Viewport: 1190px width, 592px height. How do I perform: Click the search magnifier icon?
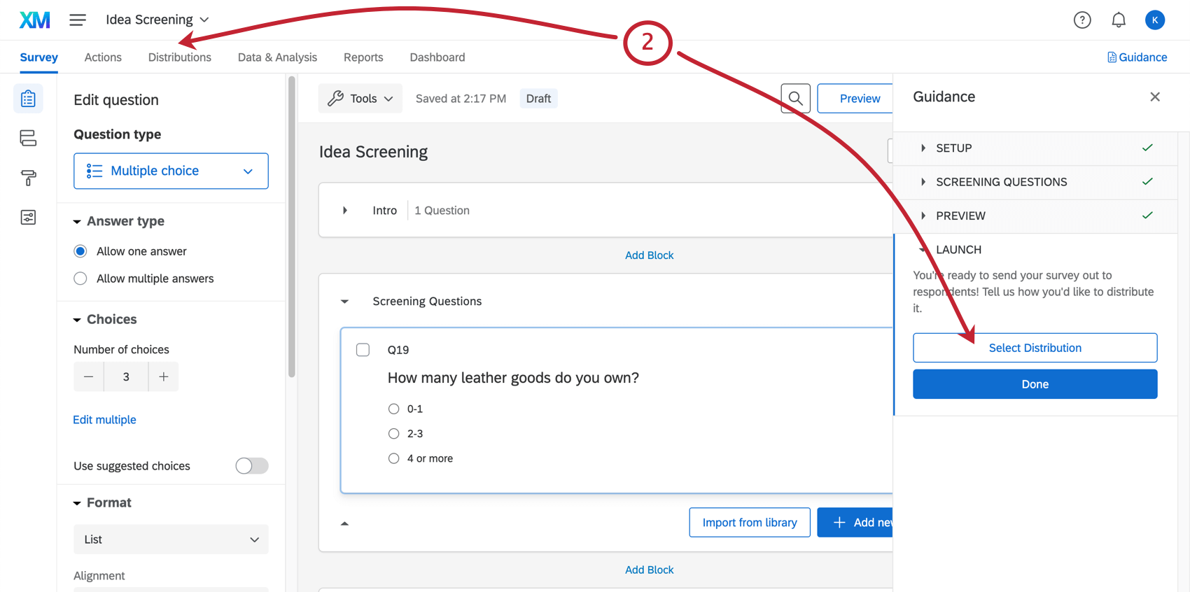795,99
